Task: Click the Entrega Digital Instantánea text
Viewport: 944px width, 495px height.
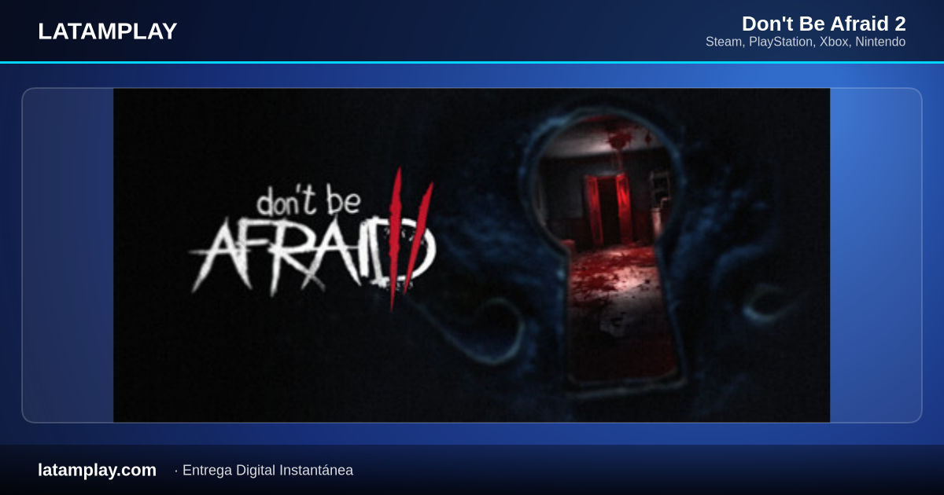Action: (x=267, y=470)
